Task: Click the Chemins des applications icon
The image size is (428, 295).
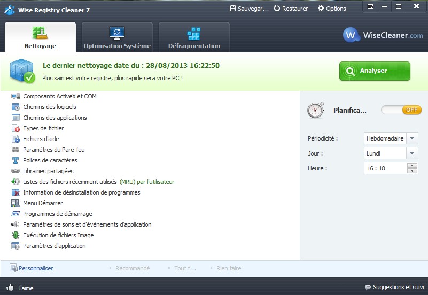Action: tap(15, 118)
